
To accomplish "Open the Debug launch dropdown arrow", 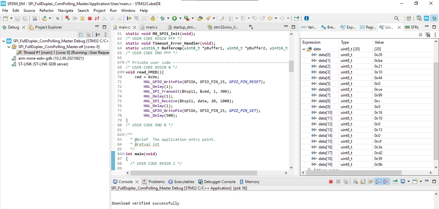I will pos(168,19).
